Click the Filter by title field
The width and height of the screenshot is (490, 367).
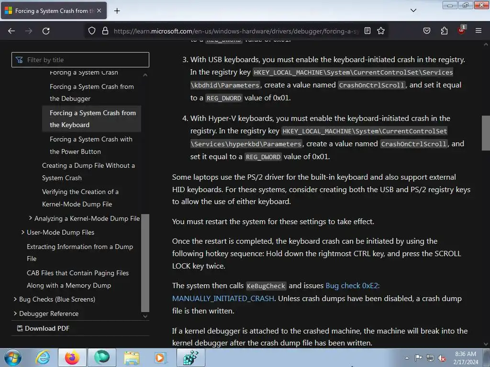[80, 60]
